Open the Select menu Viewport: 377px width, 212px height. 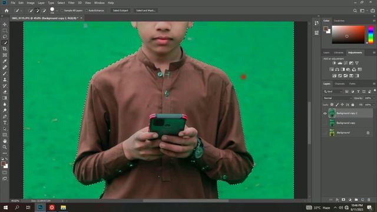coord(61,3)
